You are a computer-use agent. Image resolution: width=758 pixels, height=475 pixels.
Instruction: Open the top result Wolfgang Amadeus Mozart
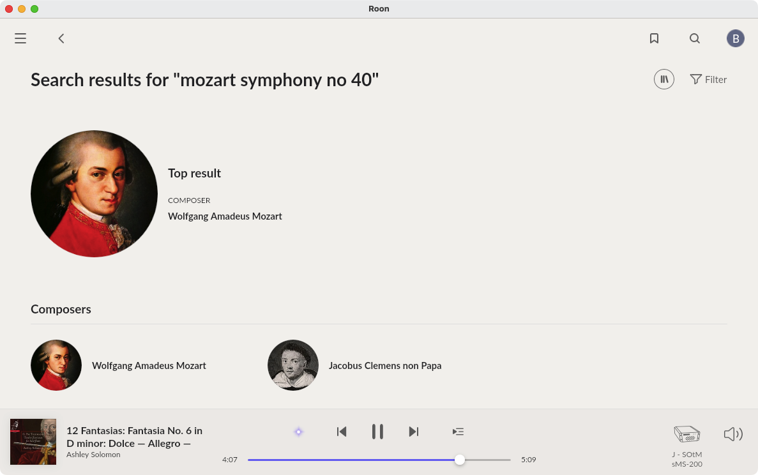(225, 216)
